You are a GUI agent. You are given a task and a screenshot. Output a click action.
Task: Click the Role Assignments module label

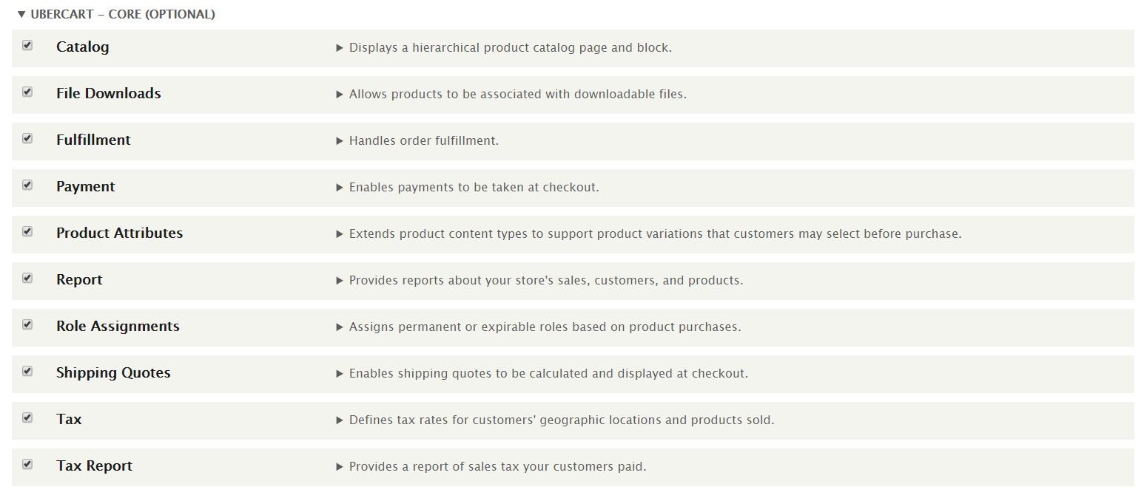(118, 327)
